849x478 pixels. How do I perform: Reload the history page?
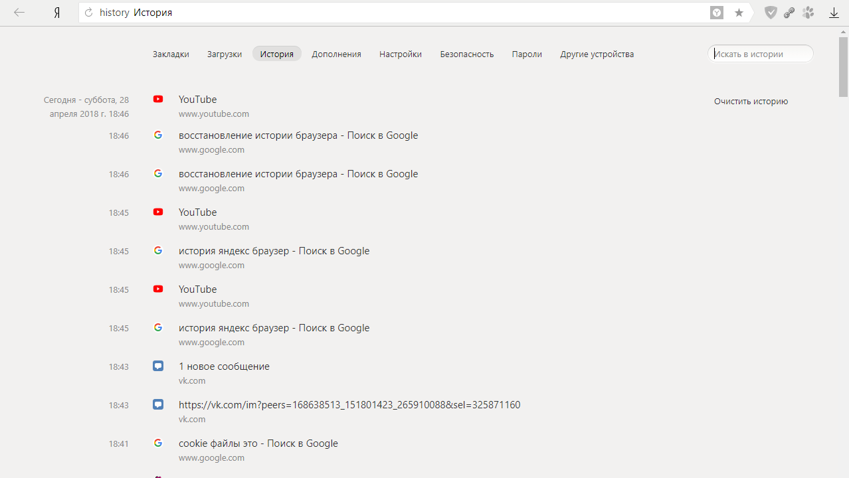(x=88, y=13)
